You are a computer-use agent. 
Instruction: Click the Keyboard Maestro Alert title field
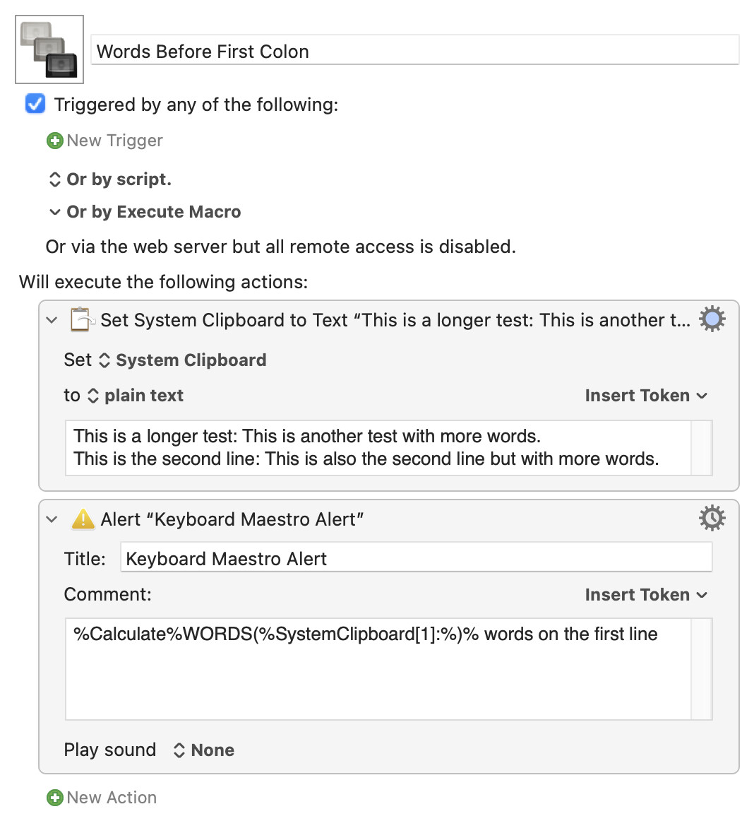(417, 558)
